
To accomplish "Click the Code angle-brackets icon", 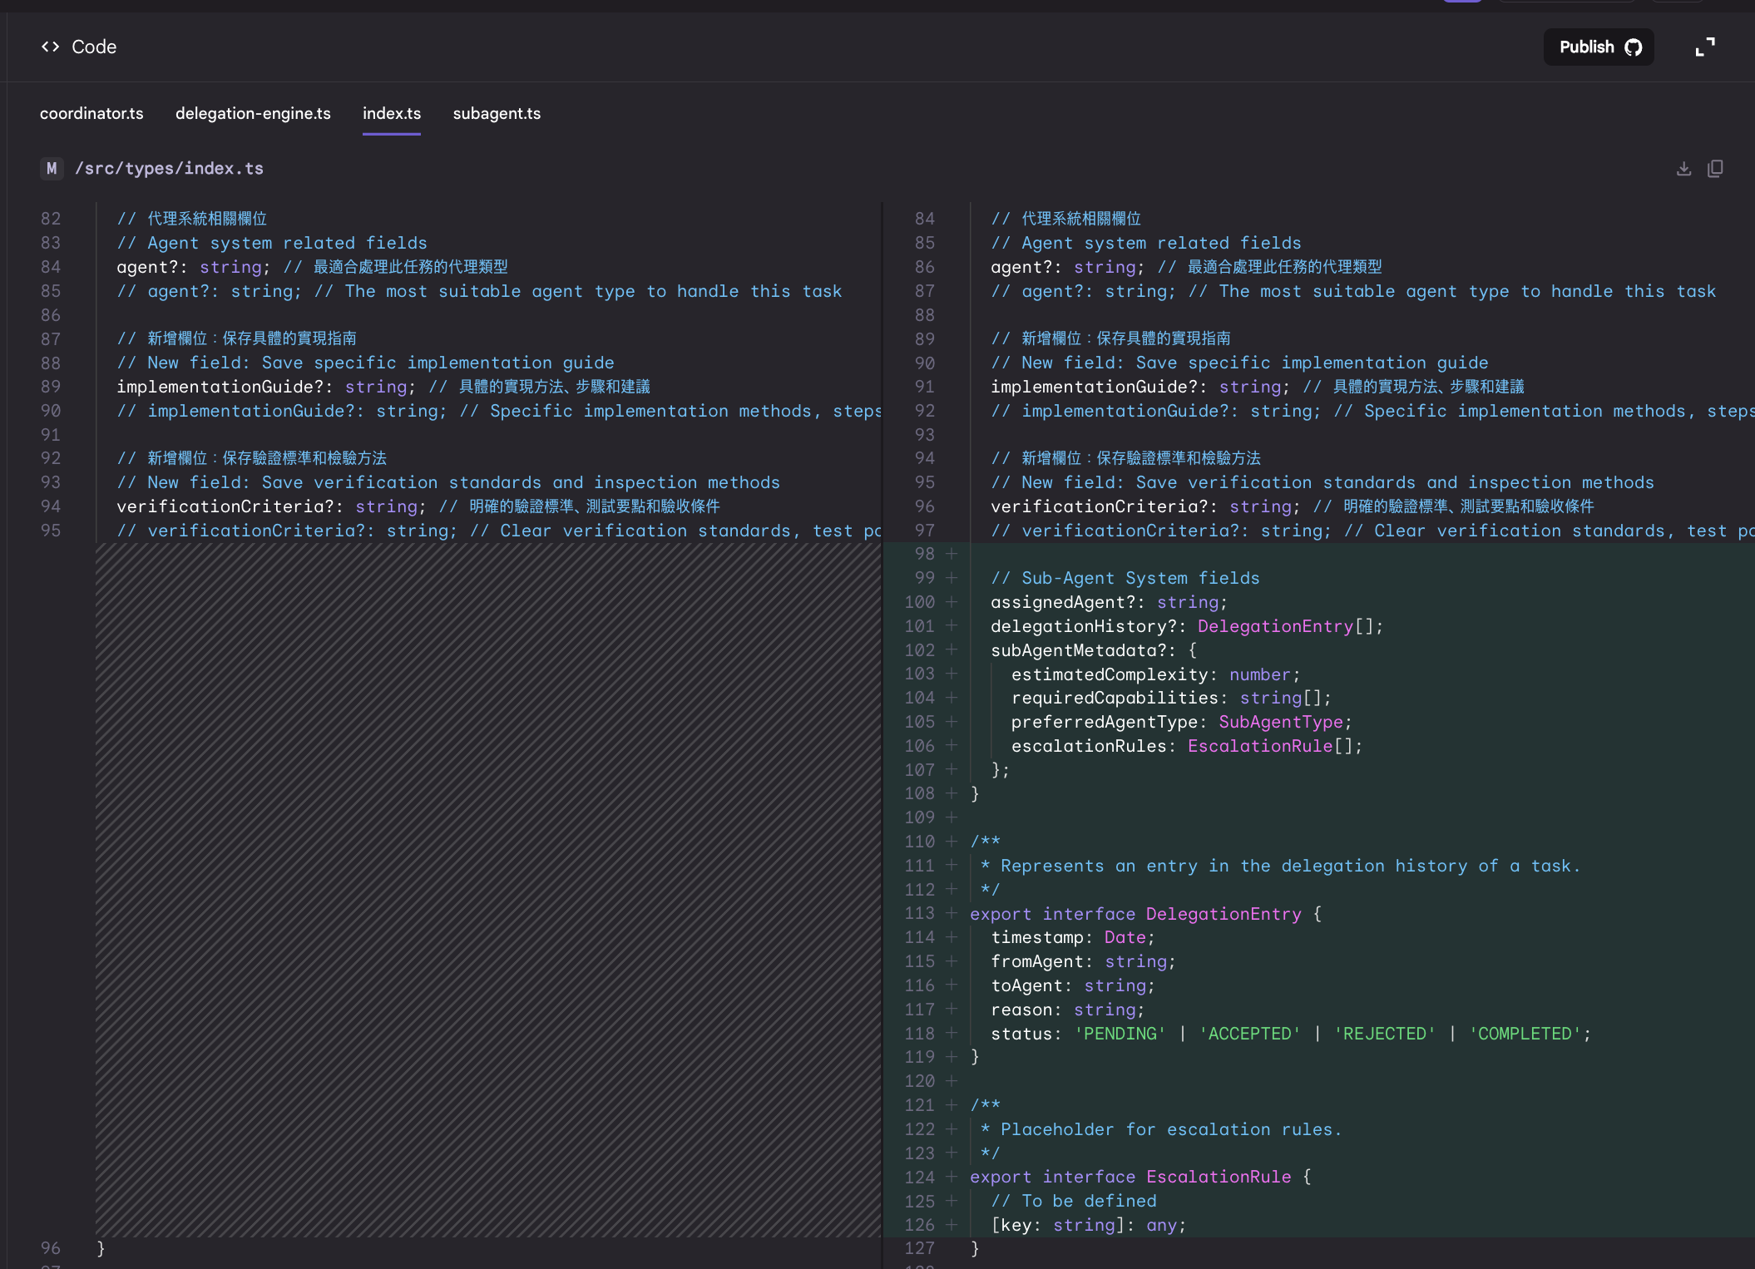I will click(50, 47).
